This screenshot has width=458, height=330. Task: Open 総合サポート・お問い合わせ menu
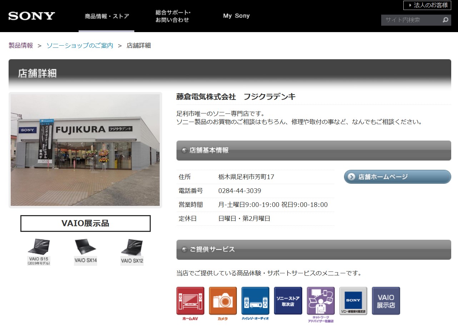tap(173, 16)
